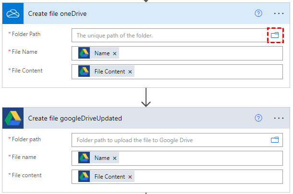Image resolution: width=293 pixels, height=194 pixels.
Task: Open help for Create file oneDrive
Action: [x=258, y=13]
